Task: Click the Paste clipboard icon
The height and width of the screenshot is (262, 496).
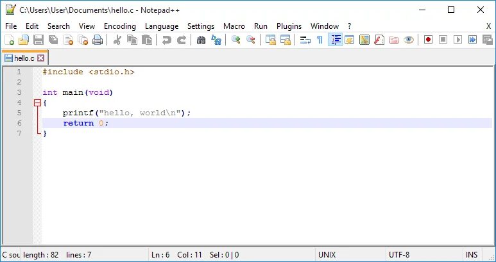Action: coord(147,40)
